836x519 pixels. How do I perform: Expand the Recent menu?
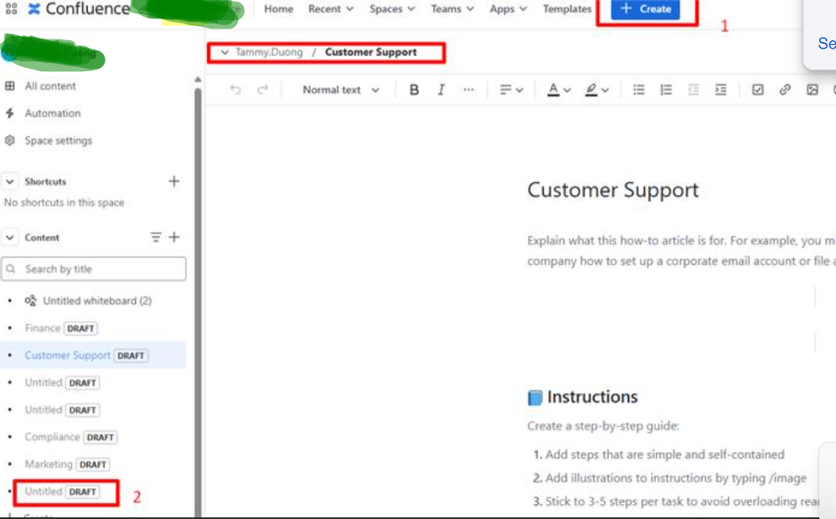point(331,8)
